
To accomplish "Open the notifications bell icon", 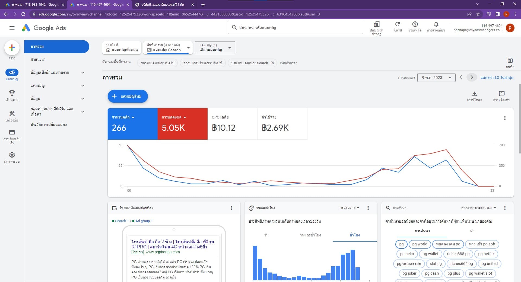I will pos(436,24).
